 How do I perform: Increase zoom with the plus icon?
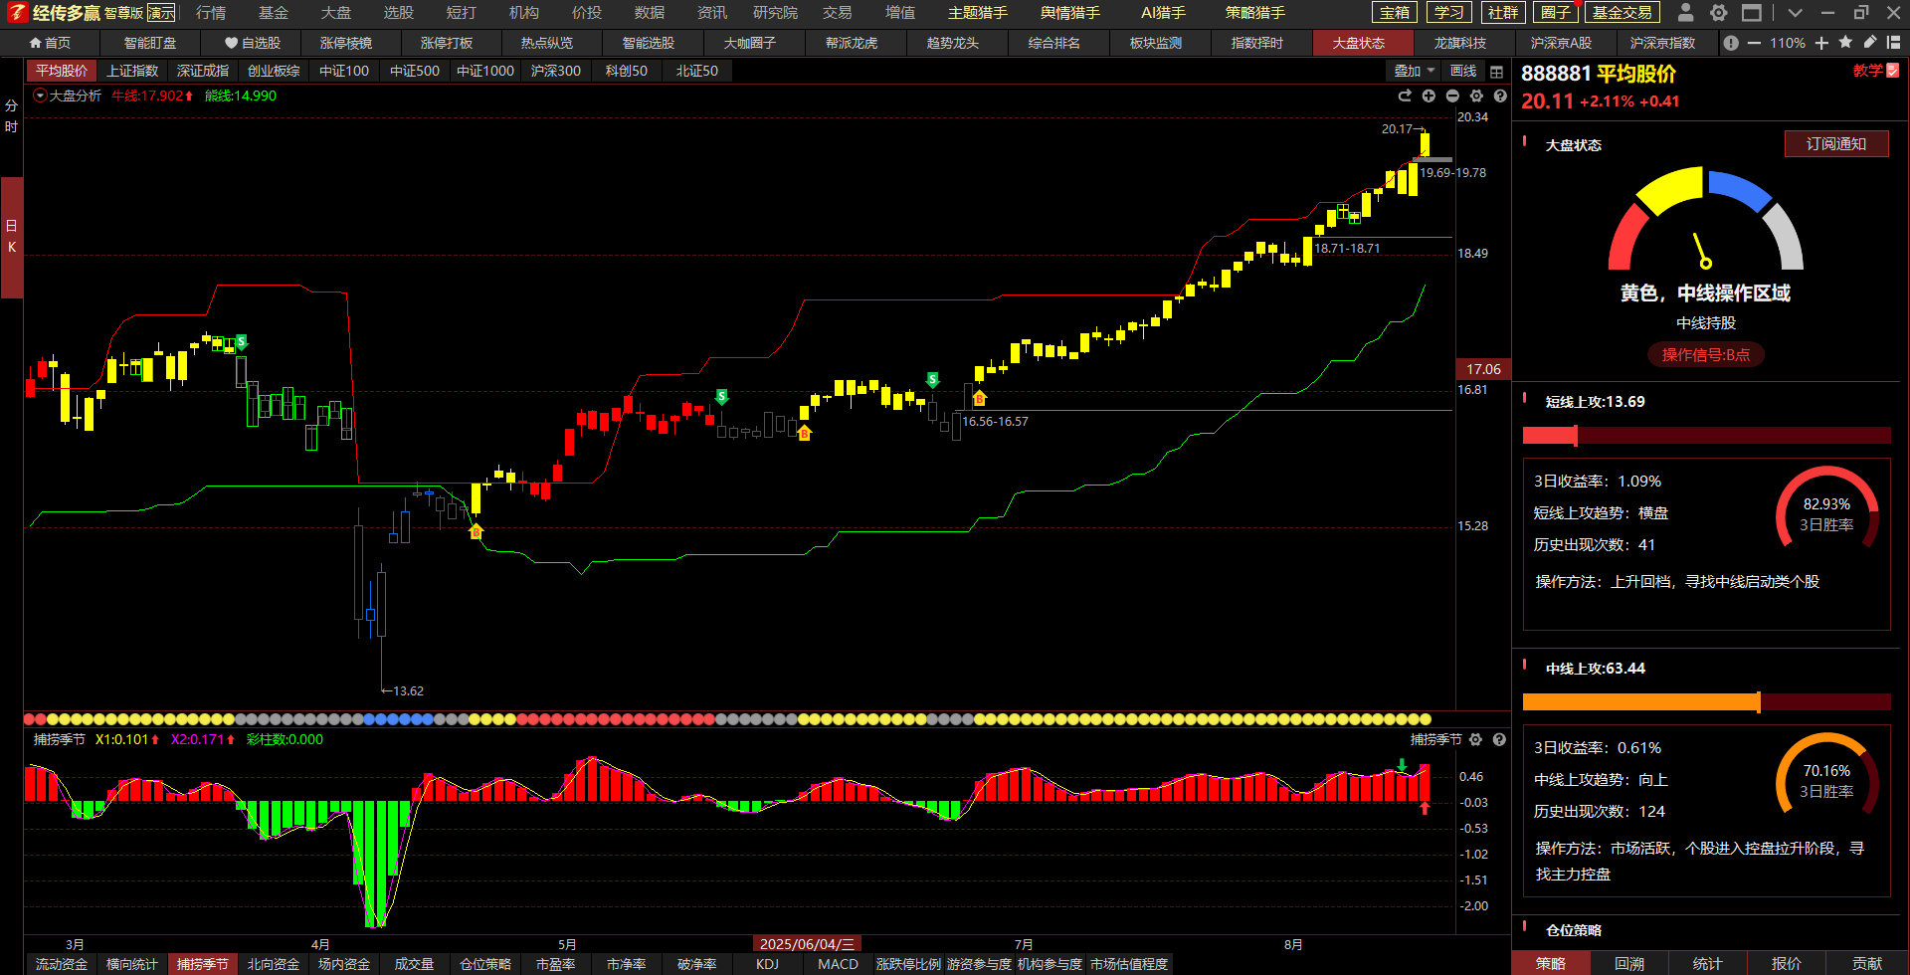coord(1821,43)
